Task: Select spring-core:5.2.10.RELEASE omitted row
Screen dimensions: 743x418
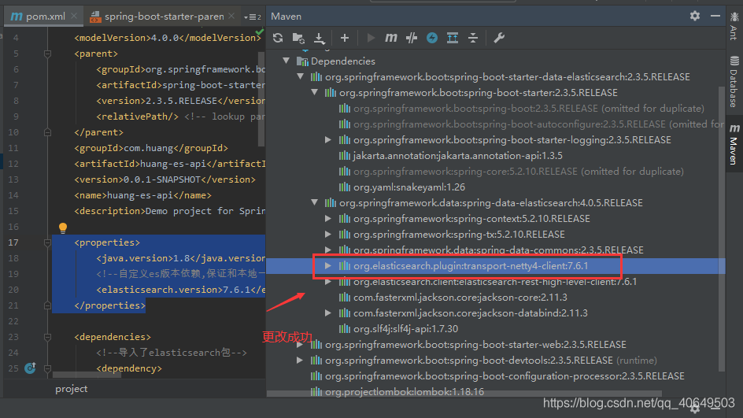Action: (519, 171)
